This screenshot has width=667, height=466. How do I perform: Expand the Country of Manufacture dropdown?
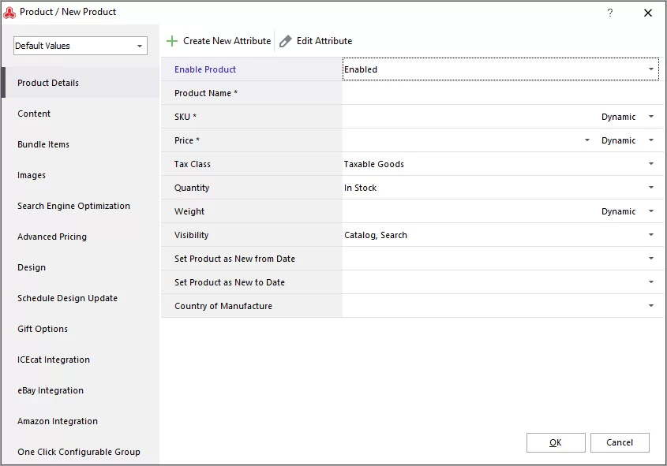pos(651,305)
